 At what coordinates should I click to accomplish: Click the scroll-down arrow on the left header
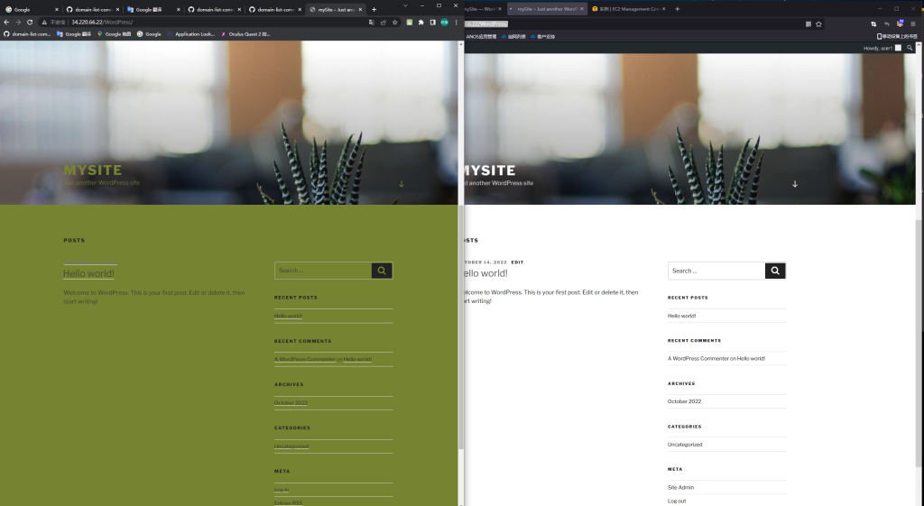point(402,184)
